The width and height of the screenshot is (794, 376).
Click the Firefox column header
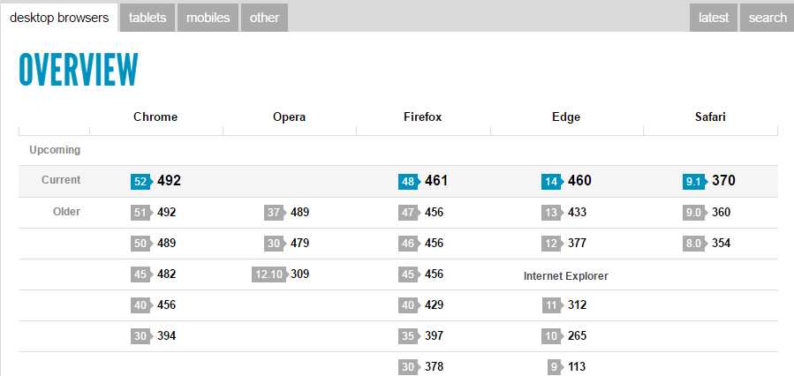(423, 117)
